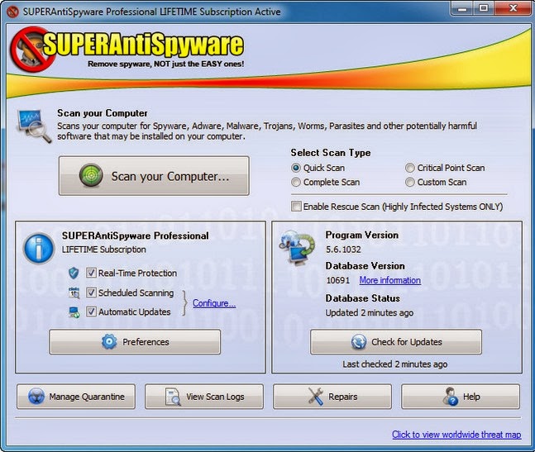The height and width of the screenshot is (452, 535).
Task: Start Scan your Computer button
Action: click(x=154, y=176)
